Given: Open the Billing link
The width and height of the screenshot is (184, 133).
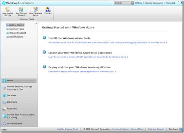Looking at the screenshot, I should tap(138, 3).
